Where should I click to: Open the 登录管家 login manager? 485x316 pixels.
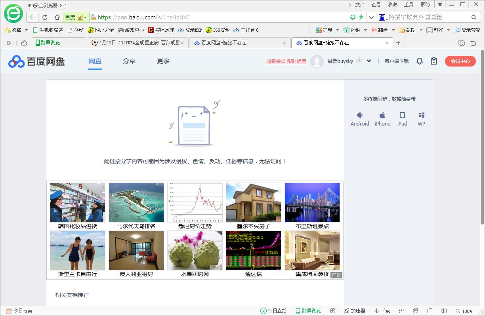467,30
